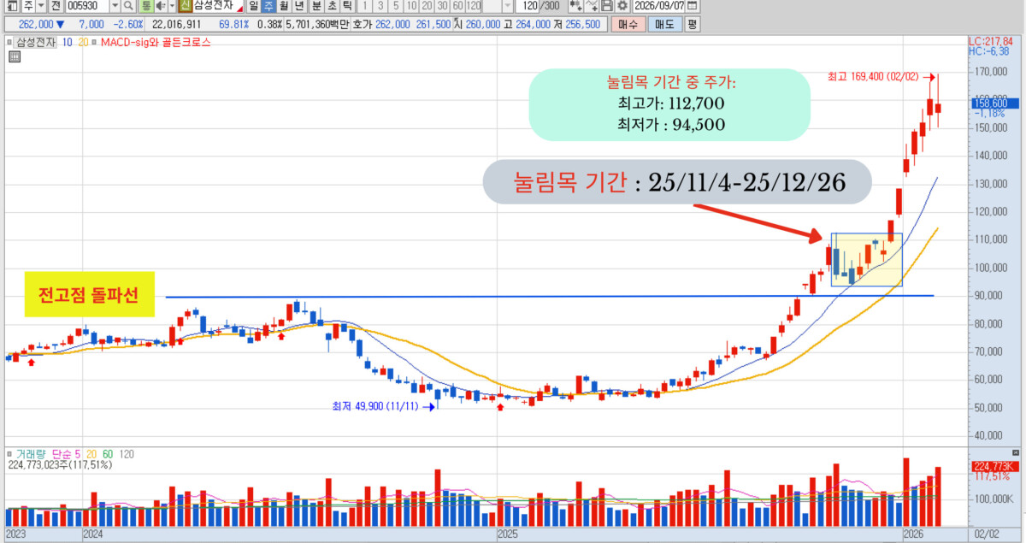
Task: Click the 최고 169,400 (02/02) chart label
Action: [873, 77]
